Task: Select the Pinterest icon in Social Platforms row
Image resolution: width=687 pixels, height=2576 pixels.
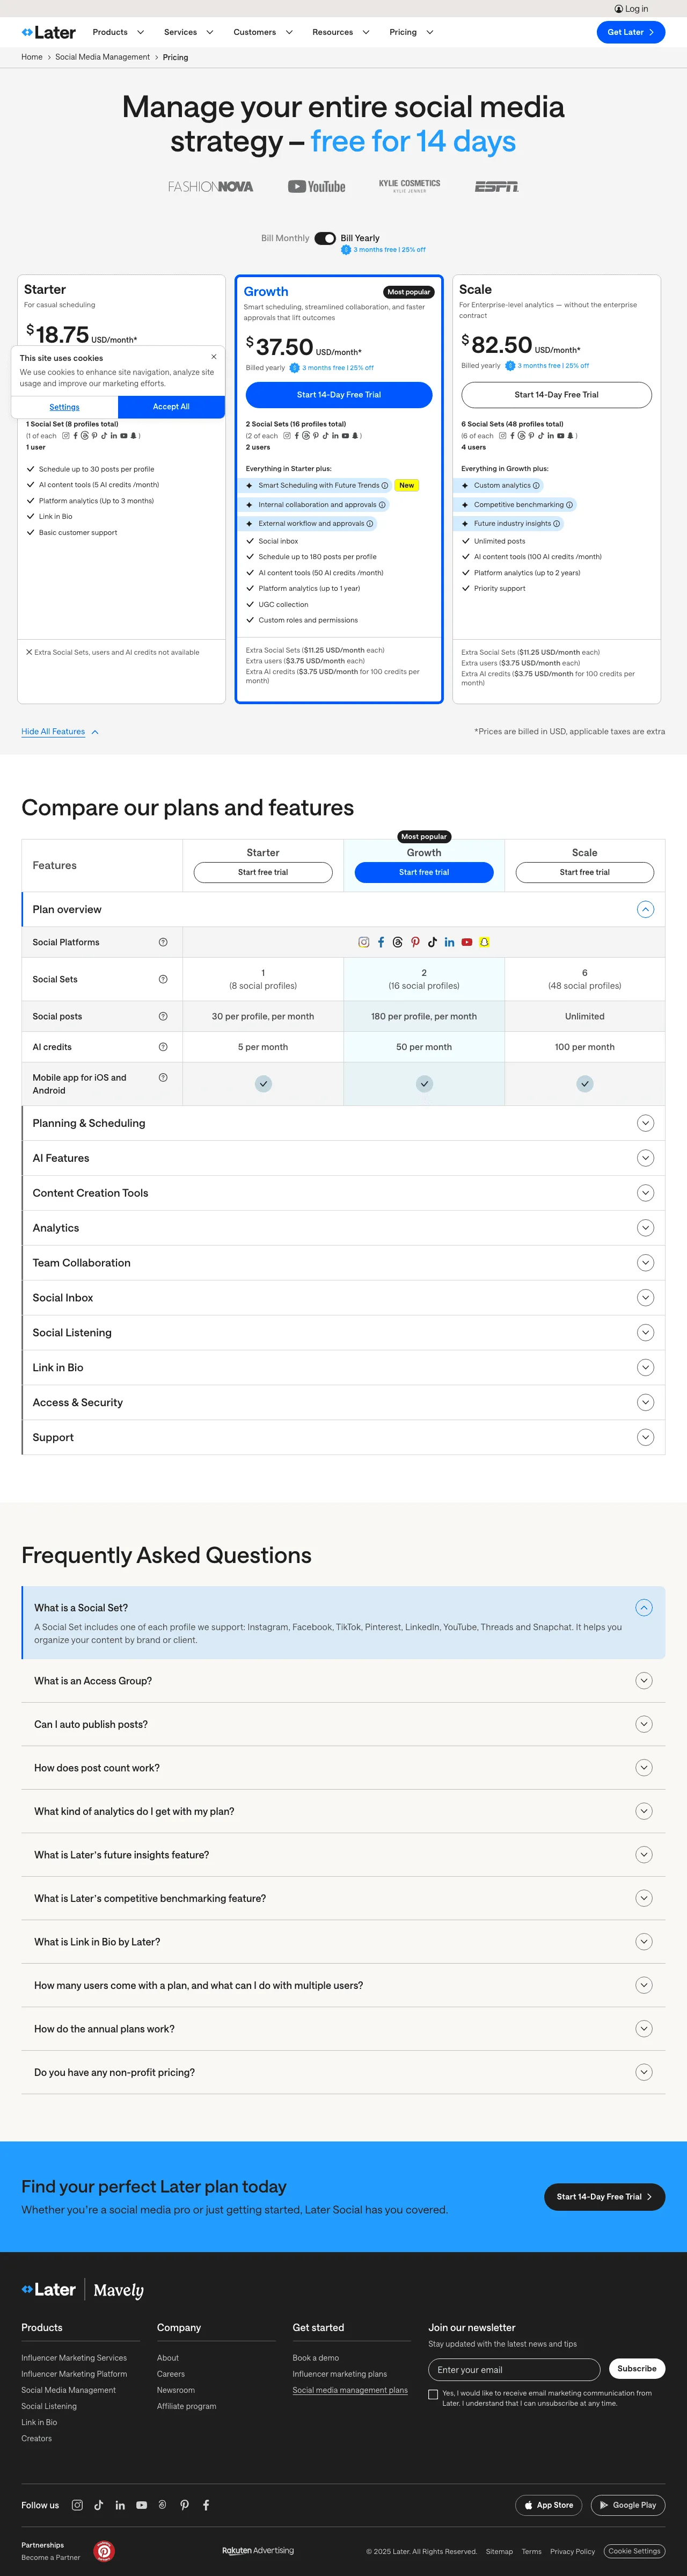Action: (x=414, y=941)
